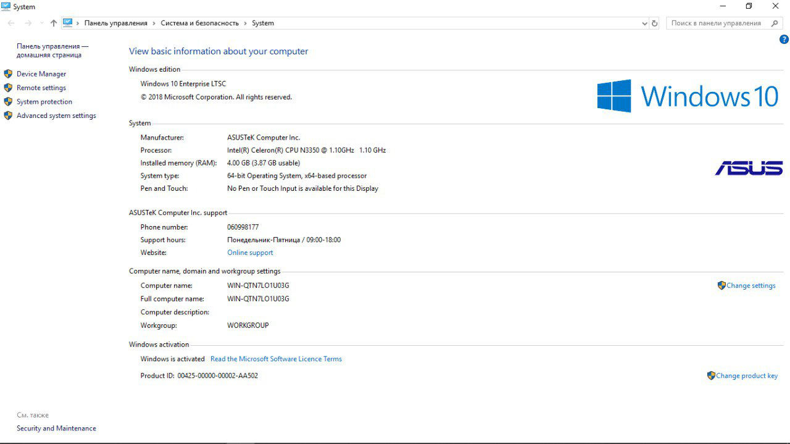Click the Back navigation arrow
Image resolution: width=790 pixels, height=444 pixels.
tap(10, 22)
